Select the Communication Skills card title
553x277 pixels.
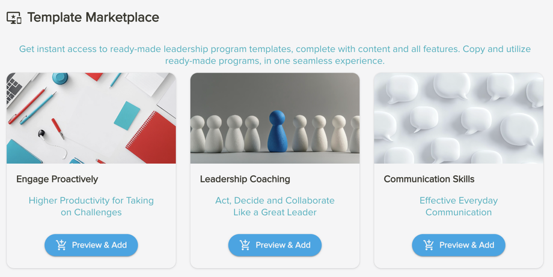[429, 179]
